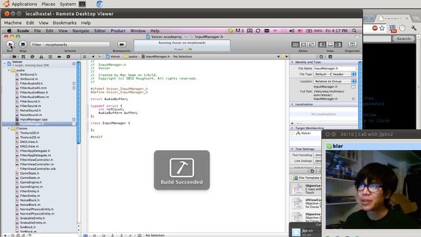421x237 pixels.
Task: Open the Organizer window
Action: click(353, 44)
